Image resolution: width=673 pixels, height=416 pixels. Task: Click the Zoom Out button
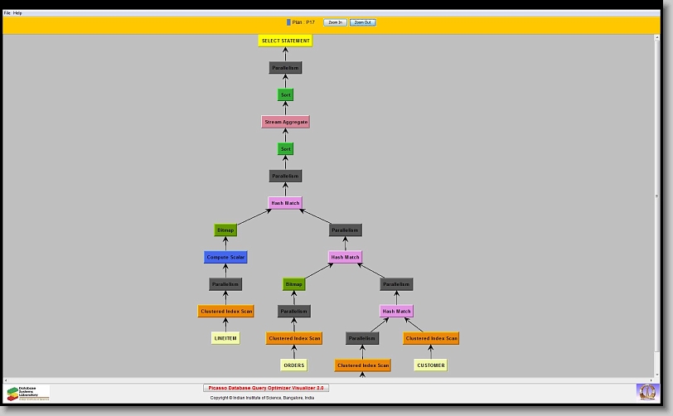click(x=362, y=22)
